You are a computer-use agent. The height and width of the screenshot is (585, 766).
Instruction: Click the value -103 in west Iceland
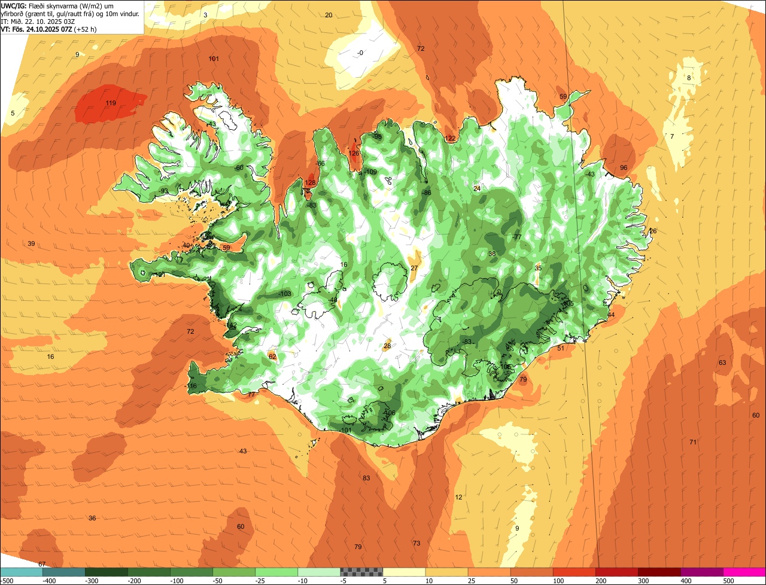click(285, 294)
